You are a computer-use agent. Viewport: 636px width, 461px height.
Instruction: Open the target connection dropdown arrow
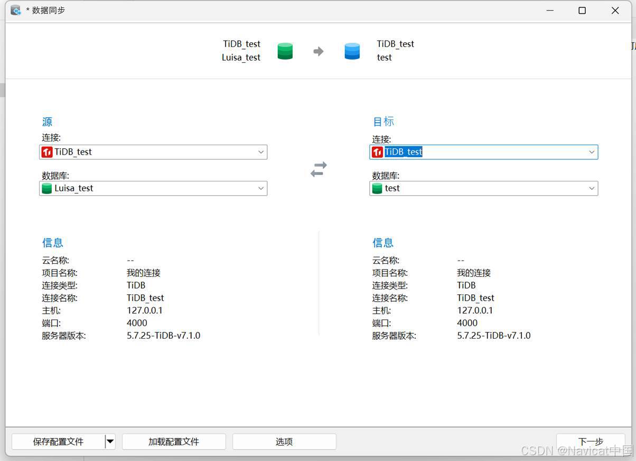pyautogui.click(x=592, y=152)
